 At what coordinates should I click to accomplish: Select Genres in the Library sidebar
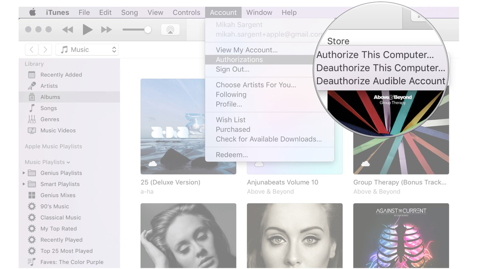pos(69,119)
